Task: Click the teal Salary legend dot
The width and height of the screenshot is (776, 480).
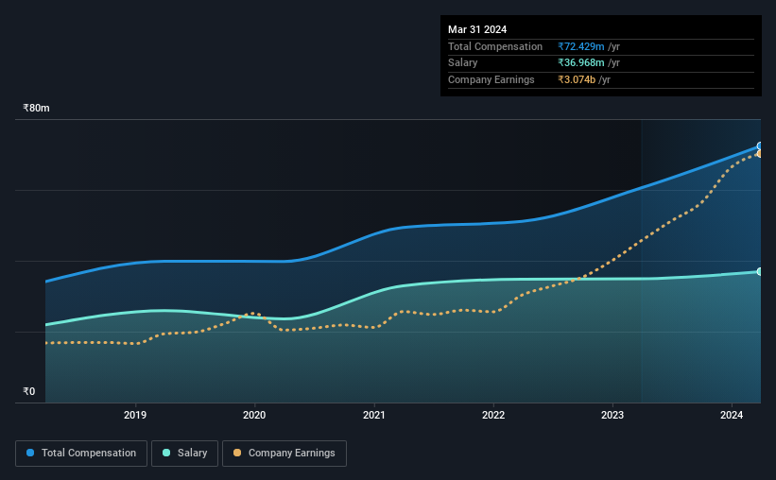Action: coord(166,453)
